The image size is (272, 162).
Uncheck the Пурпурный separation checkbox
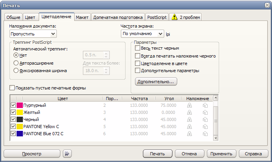point(13,106)
